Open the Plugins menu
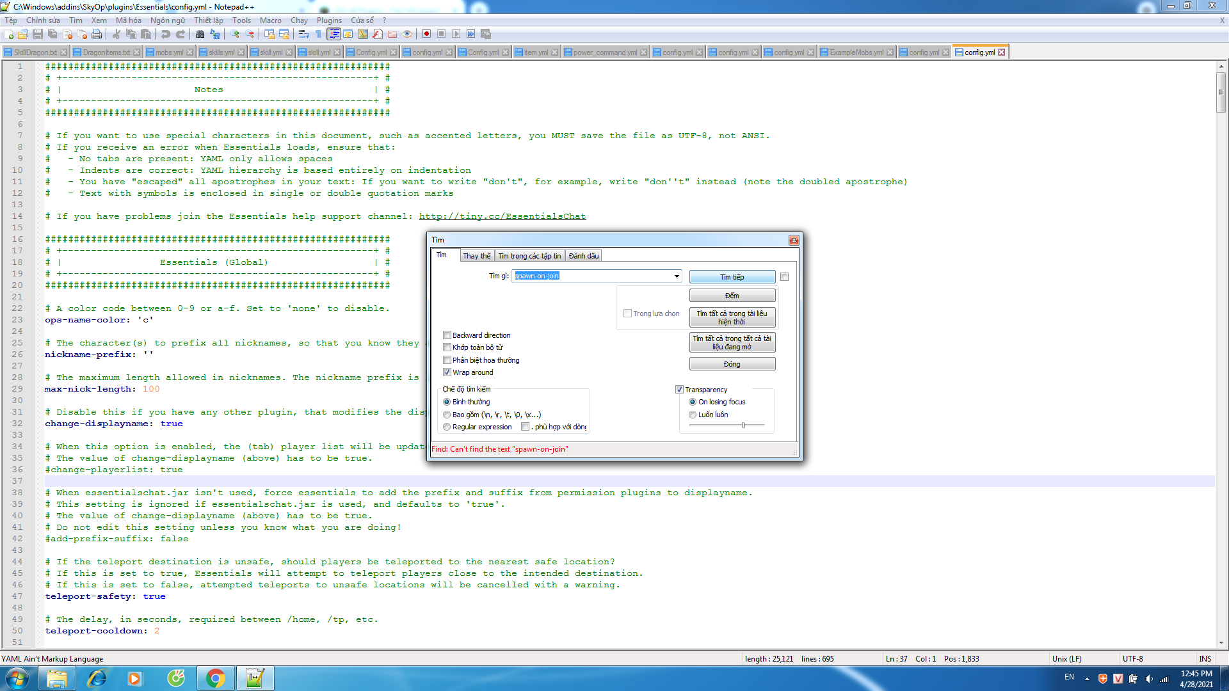The image size is (1229, 691). point(329,20)
